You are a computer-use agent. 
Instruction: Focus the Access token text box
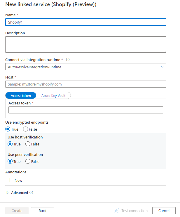point(86,110)
